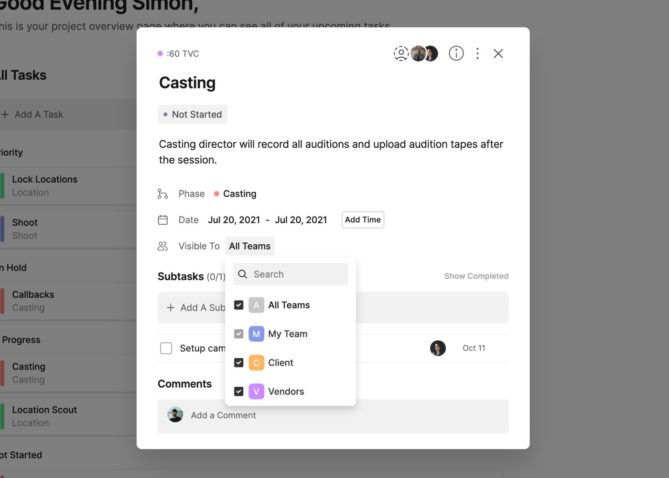Click the team Search field
The image size is (669, 478).
[x=296, y=274]
